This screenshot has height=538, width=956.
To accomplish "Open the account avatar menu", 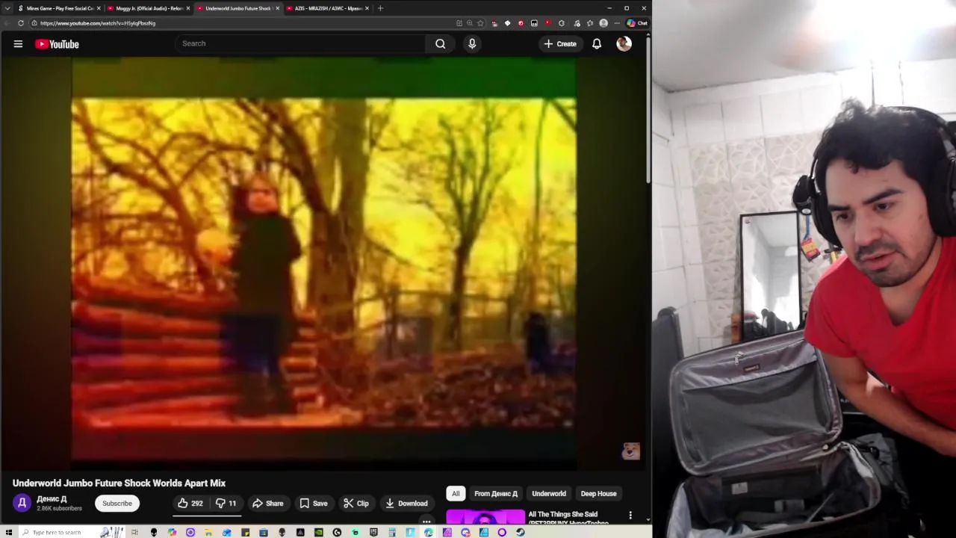I will click(x=624, y=44).
